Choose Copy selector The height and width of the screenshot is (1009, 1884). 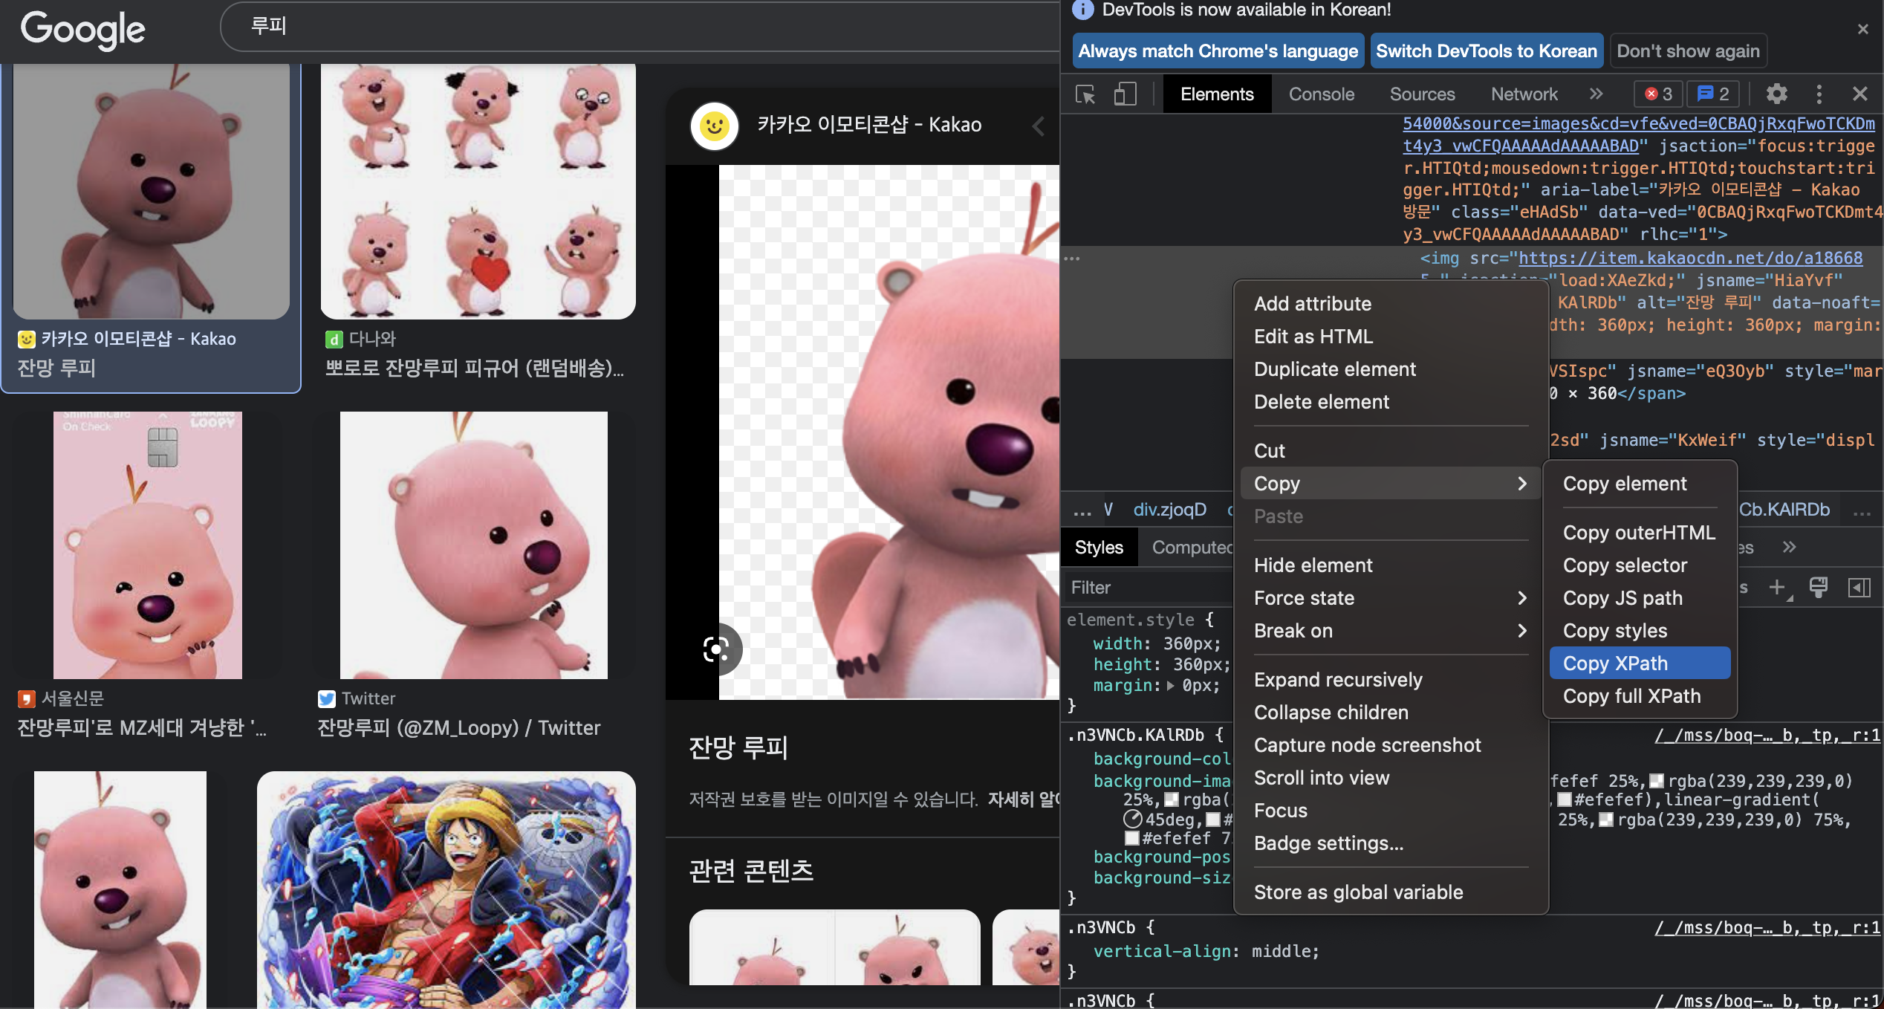click(x=1640, y=565)
